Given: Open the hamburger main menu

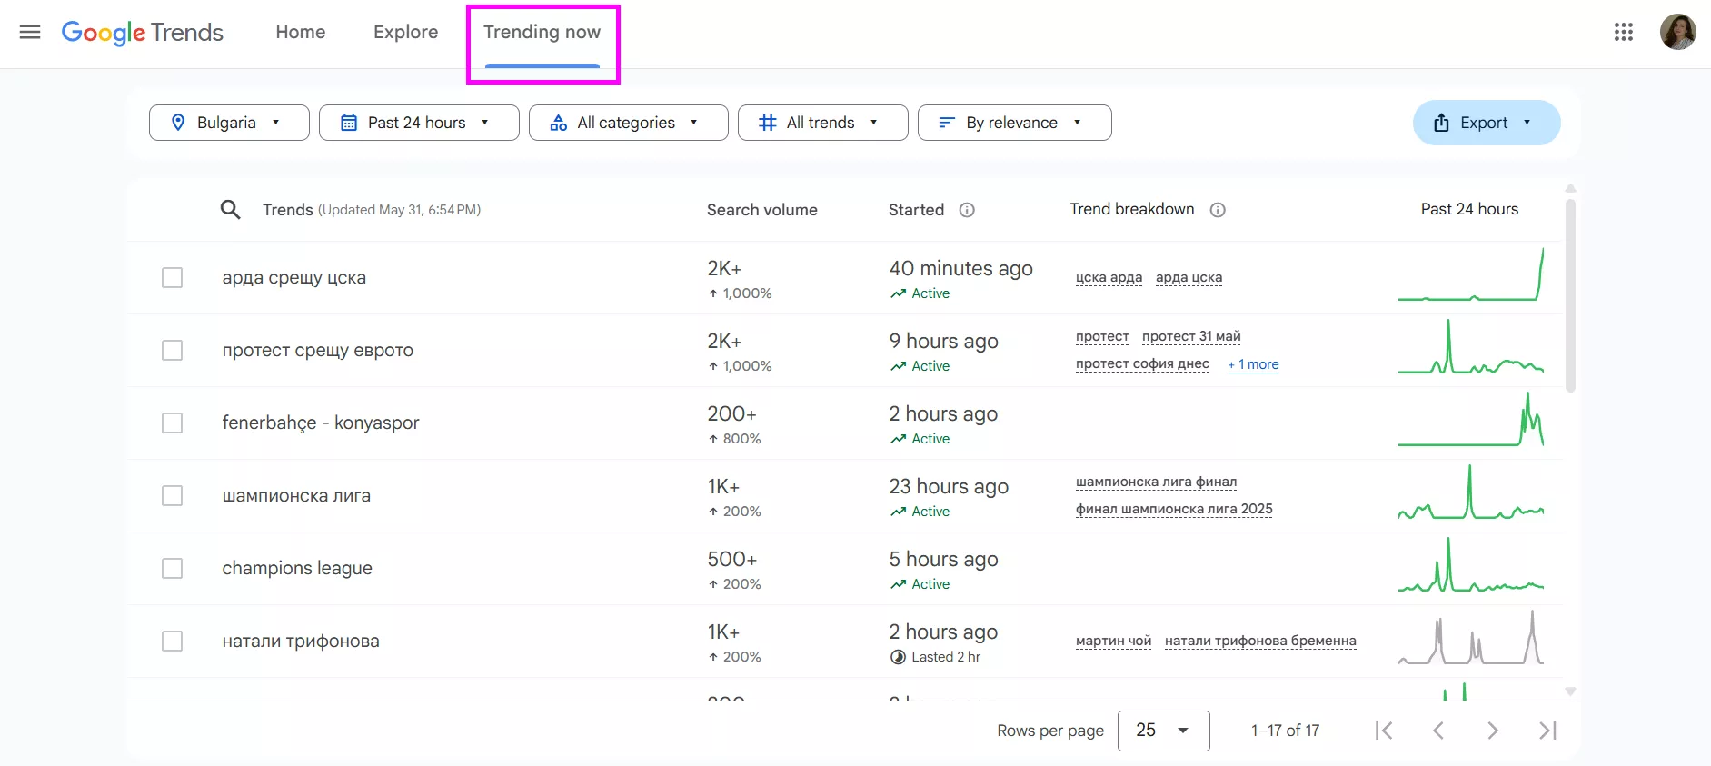Looking at the screenshot, I should [30, 33].
